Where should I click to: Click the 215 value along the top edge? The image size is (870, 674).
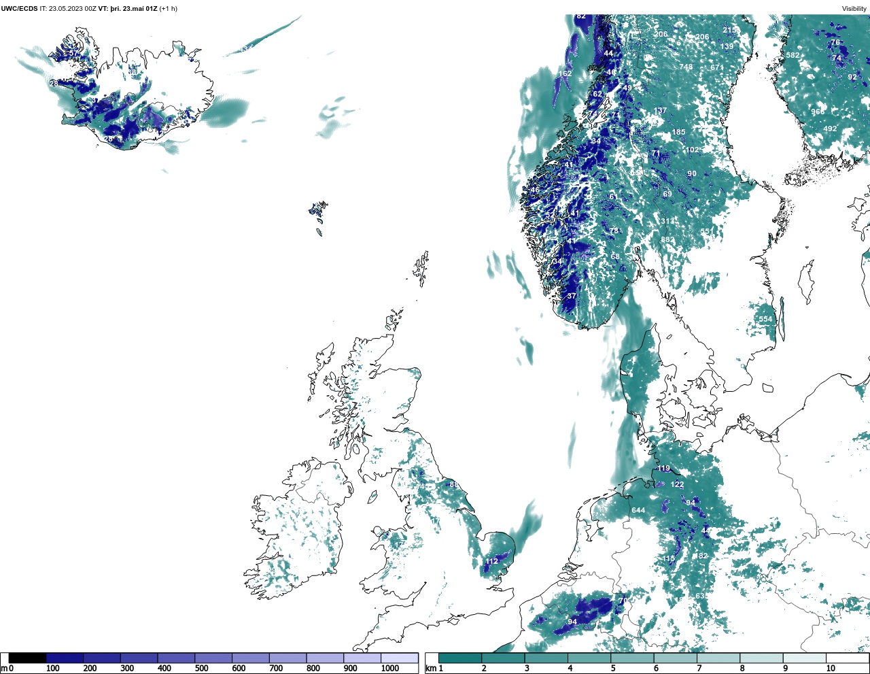pos(729,30)
